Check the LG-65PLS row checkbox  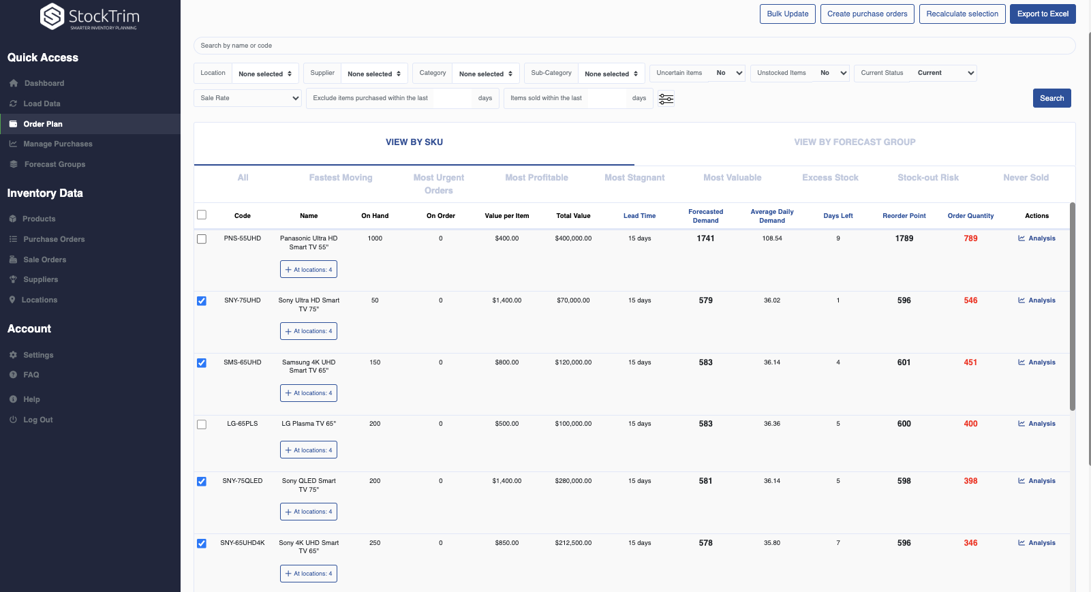[202, 425]
